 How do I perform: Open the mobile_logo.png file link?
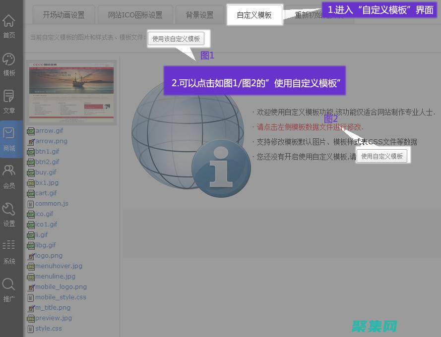(61, 286)
